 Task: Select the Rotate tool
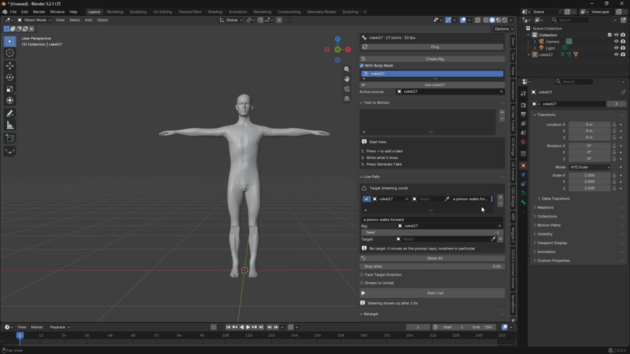point(10,77)
